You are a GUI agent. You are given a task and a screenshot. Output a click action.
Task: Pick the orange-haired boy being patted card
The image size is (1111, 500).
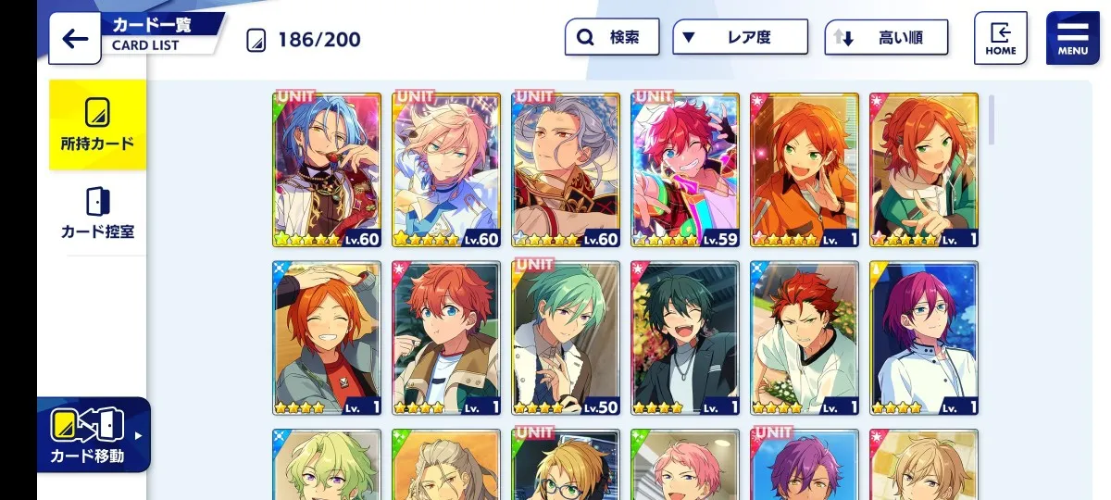tap(327, 338)
